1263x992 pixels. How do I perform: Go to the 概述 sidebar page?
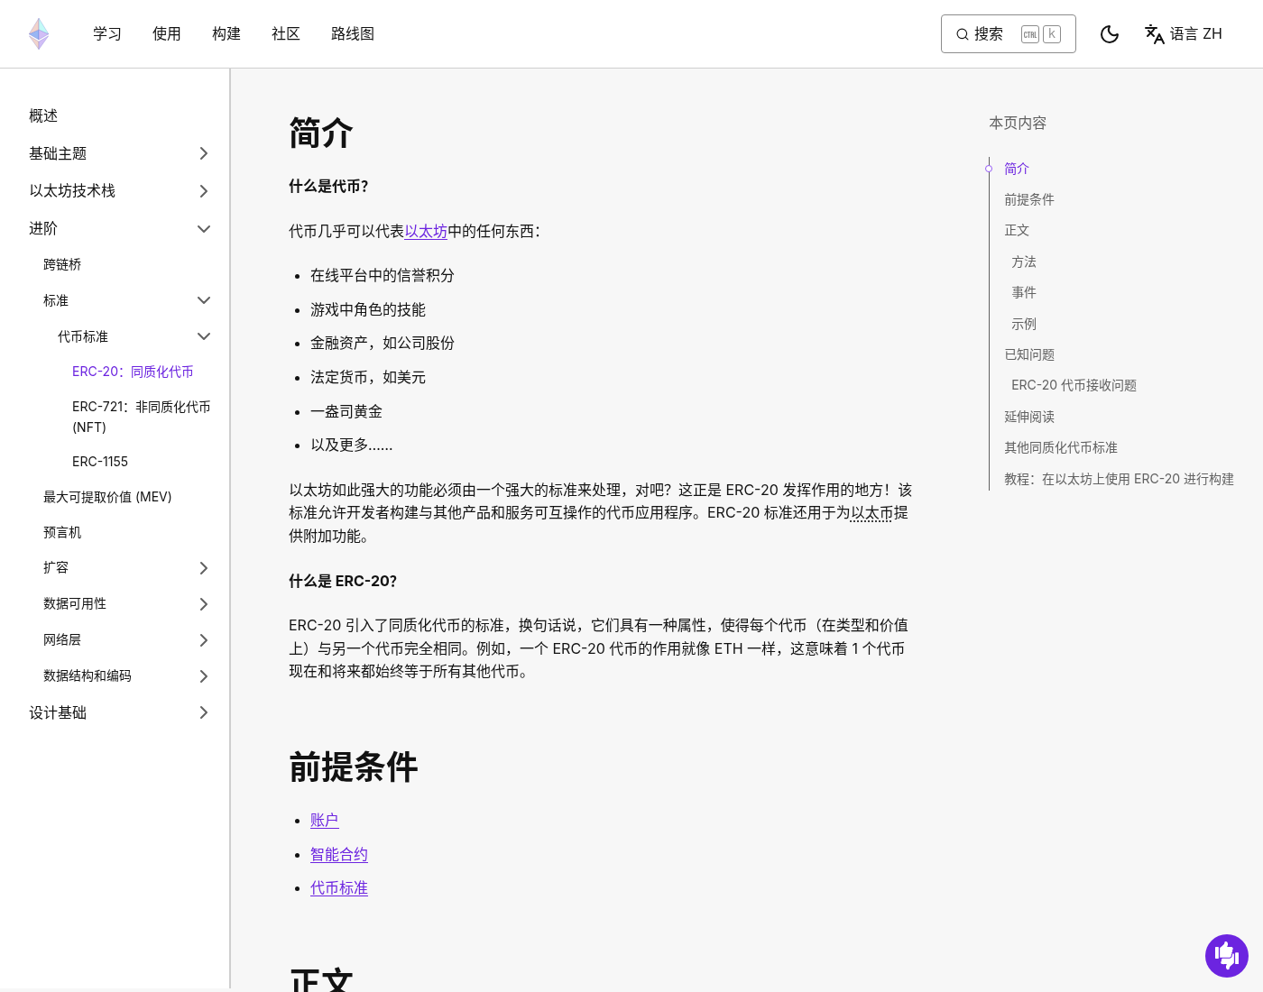point(43,116)
